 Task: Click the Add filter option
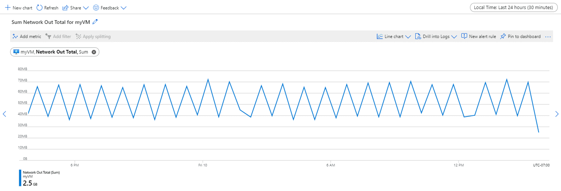[x=58, y=36]
